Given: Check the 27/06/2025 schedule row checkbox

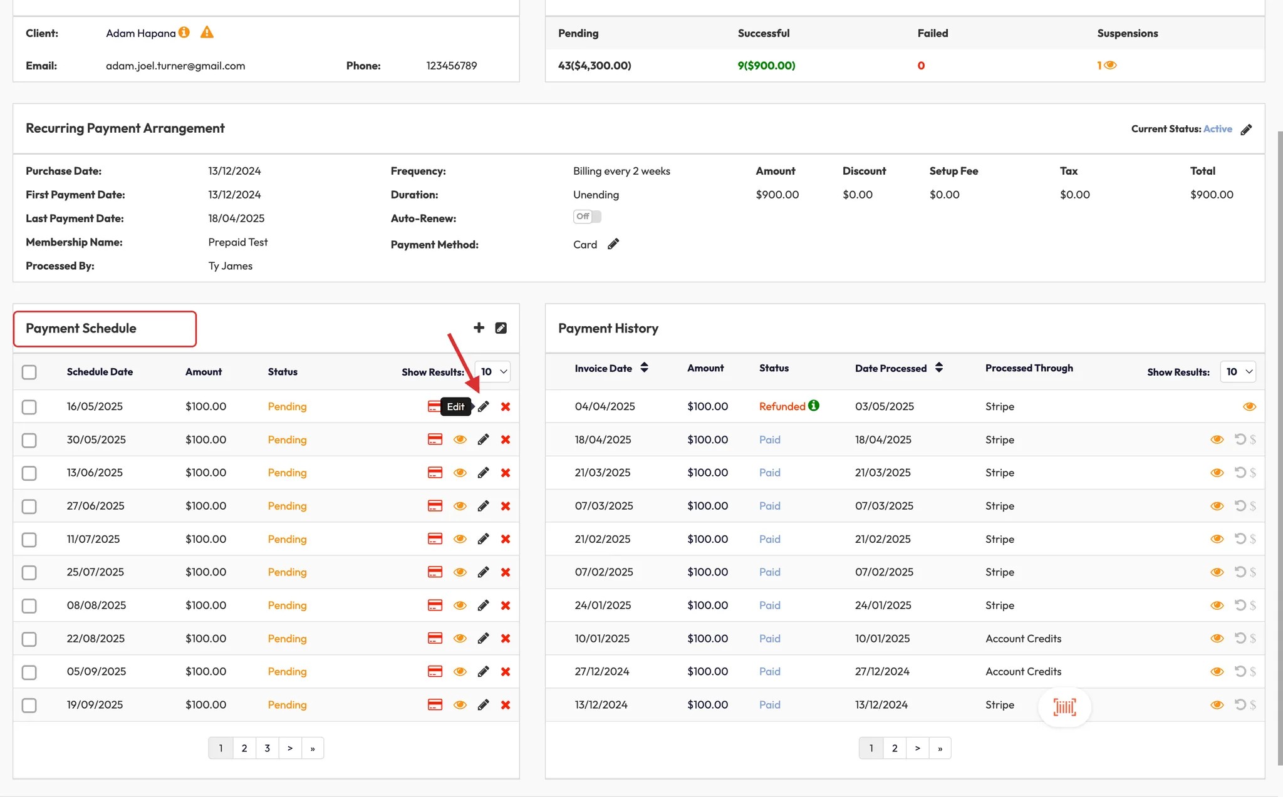Looking at the screenshot, I should click(x=29, y=506).
